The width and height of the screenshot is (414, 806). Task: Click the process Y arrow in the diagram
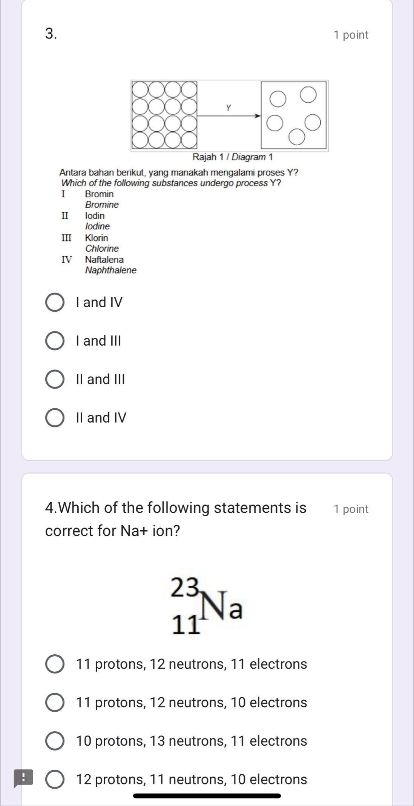(x=229, y=116)
